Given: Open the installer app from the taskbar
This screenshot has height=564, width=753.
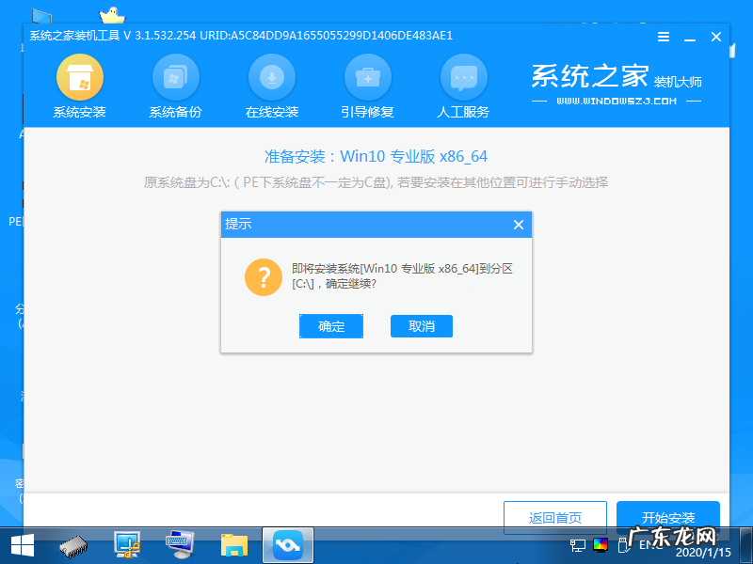Looking at the screenshot, I should (288, 545).
